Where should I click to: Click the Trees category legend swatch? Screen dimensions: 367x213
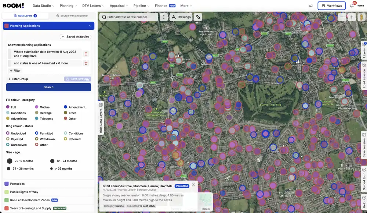click(x=66, y=113)
